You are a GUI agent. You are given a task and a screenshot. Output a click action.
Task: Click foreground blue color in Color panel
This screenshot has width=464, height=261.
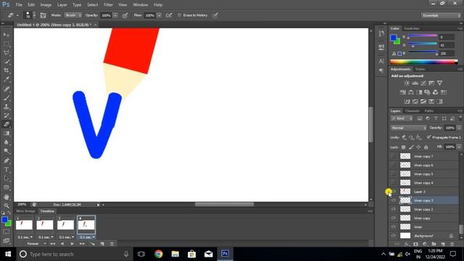pyautogui.click(x=393, y=38)
